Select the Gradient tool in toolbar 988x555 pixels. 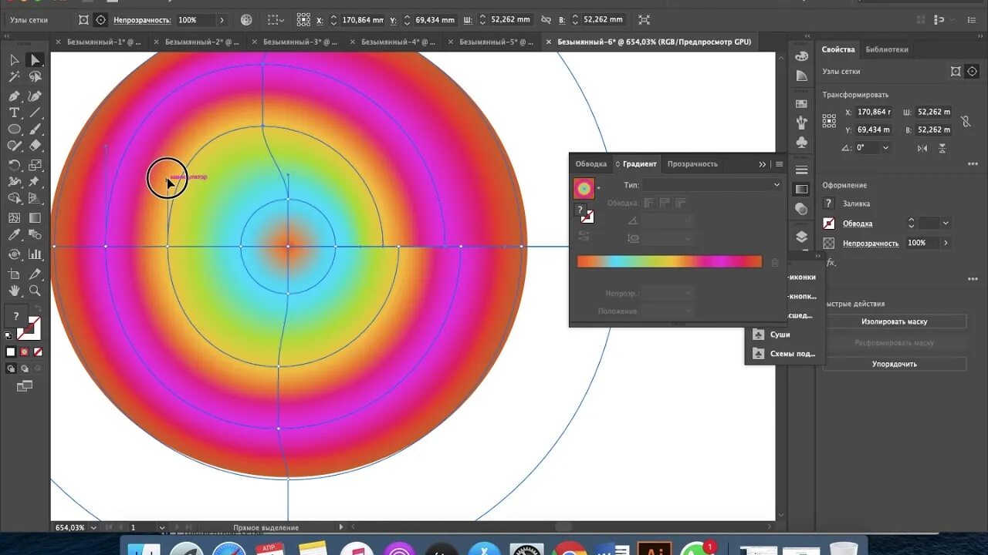click(x=35, y=218)
